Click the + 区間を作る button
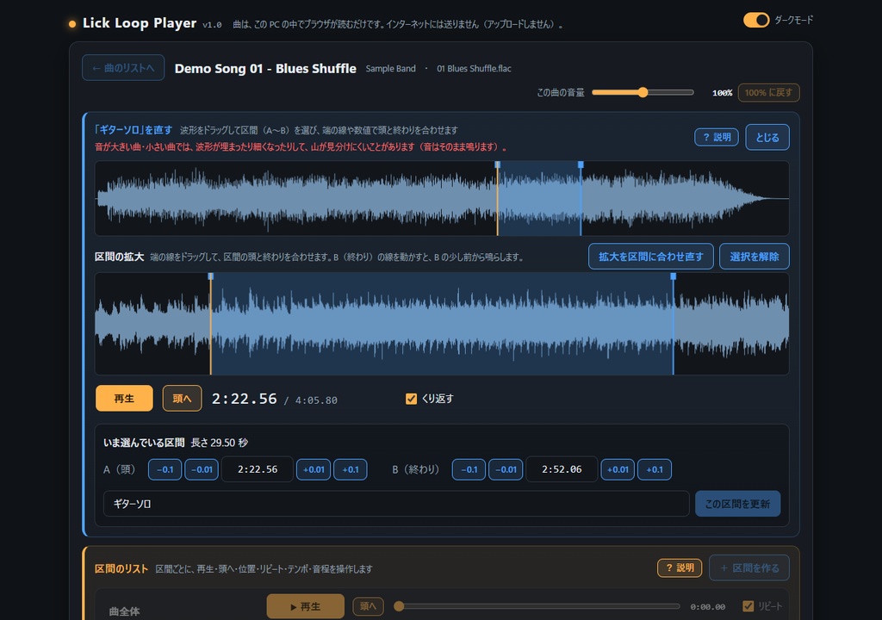 click(749, 567)
